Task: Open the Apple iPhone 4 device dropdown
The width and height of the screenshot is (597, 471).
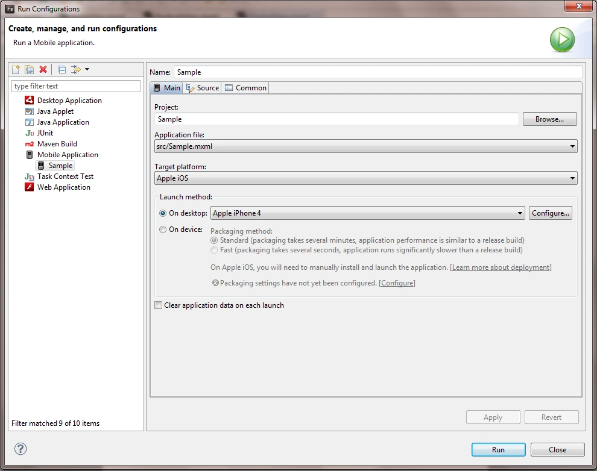Action: point(368,213)
